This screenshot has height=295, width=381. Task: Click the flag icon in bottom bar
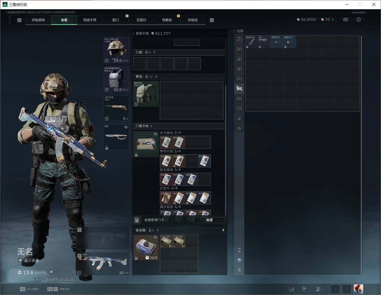click(304, 289)
